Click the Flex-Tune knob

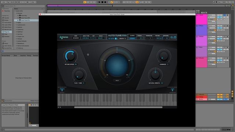[79, 74]
